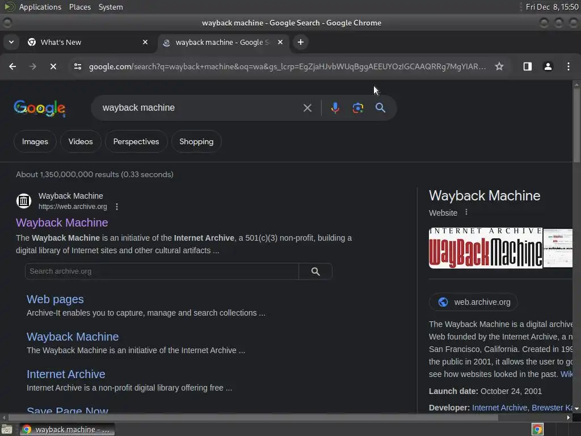Click the address bar URL
581x436 pixels.
point(287,66)
